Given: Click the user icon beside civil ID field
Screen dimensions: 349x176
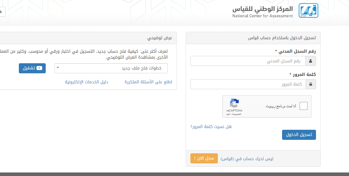Looking at the screenshot, I should pyautogui.click(x=310, y=61).
